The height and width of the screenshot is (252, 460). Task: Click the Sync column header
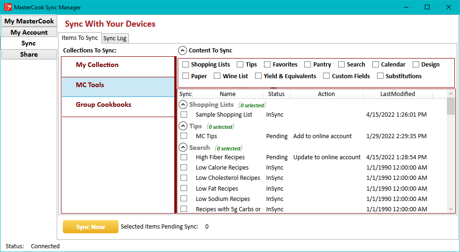coord(185,94)
